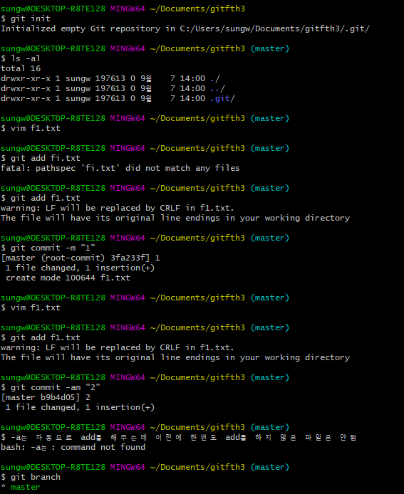Viewport: 404px width, 494px height.
Task: Select the "total 16" output line
Action: (21, 68)
